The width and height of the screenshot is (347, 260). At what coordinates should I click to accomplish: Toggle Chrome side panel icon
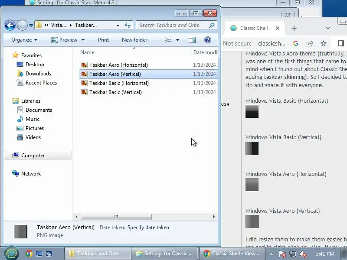coord(341,43)
